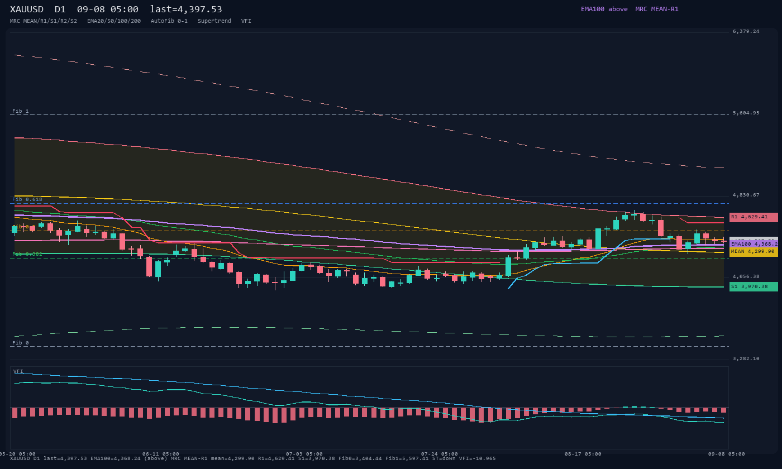Click the 3,282.10 price axis label

click(746, 359)
